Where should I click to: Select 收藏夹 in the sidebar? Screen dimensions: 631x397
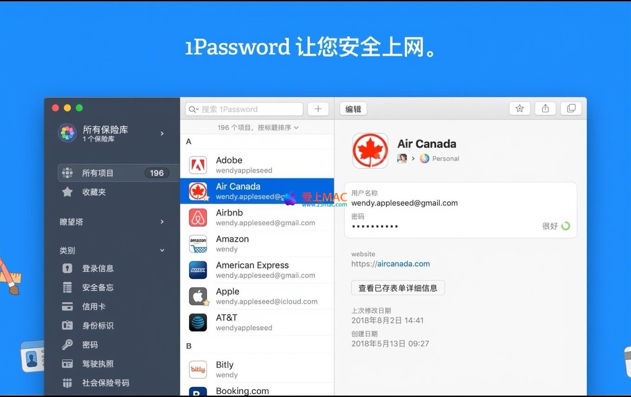pos(94,192)
